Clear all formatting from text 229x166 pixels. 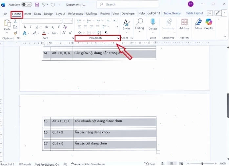coord(65,27)
